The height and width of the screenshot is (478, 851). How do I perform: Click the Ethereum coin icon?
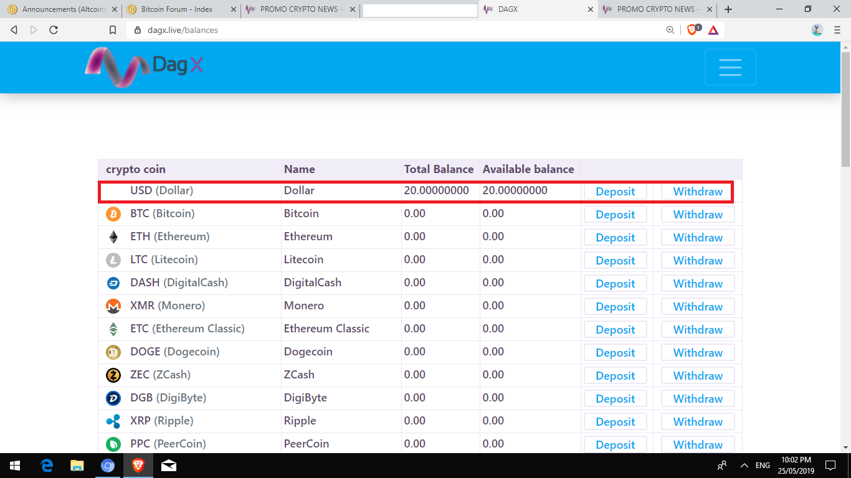113,237
